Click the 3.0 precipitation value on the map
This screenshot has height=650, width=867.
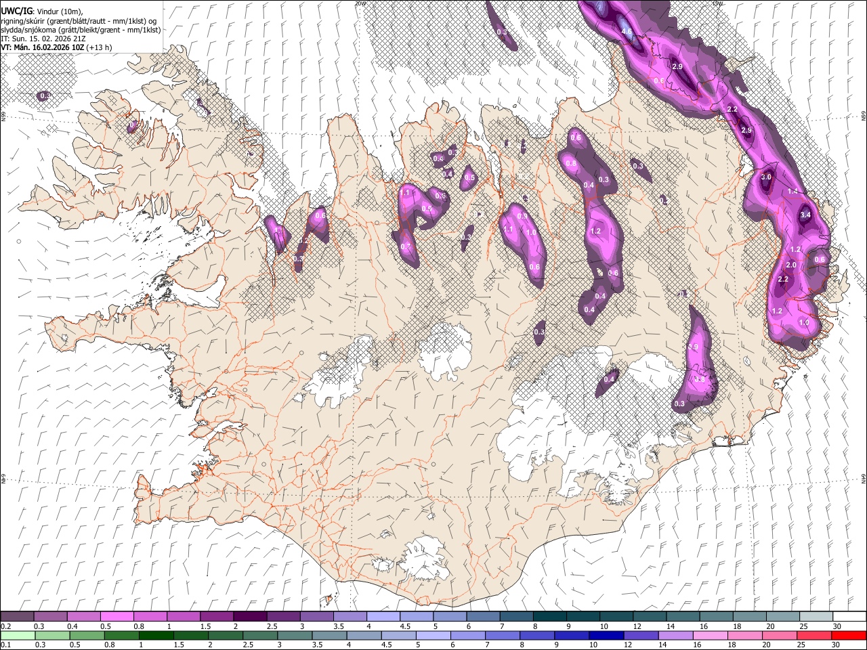coord(766,177)
